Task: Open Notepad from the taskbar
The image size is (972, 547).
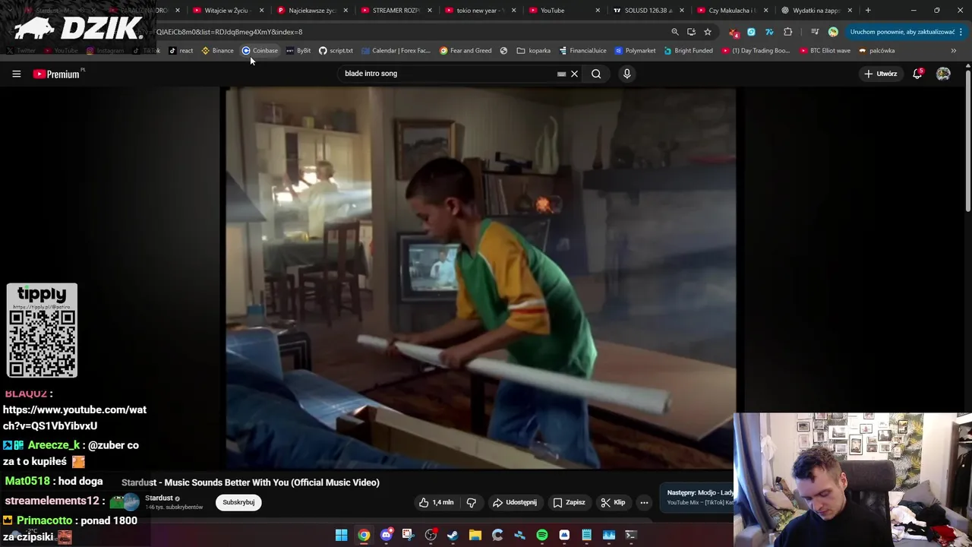Action: coord(586,536)
